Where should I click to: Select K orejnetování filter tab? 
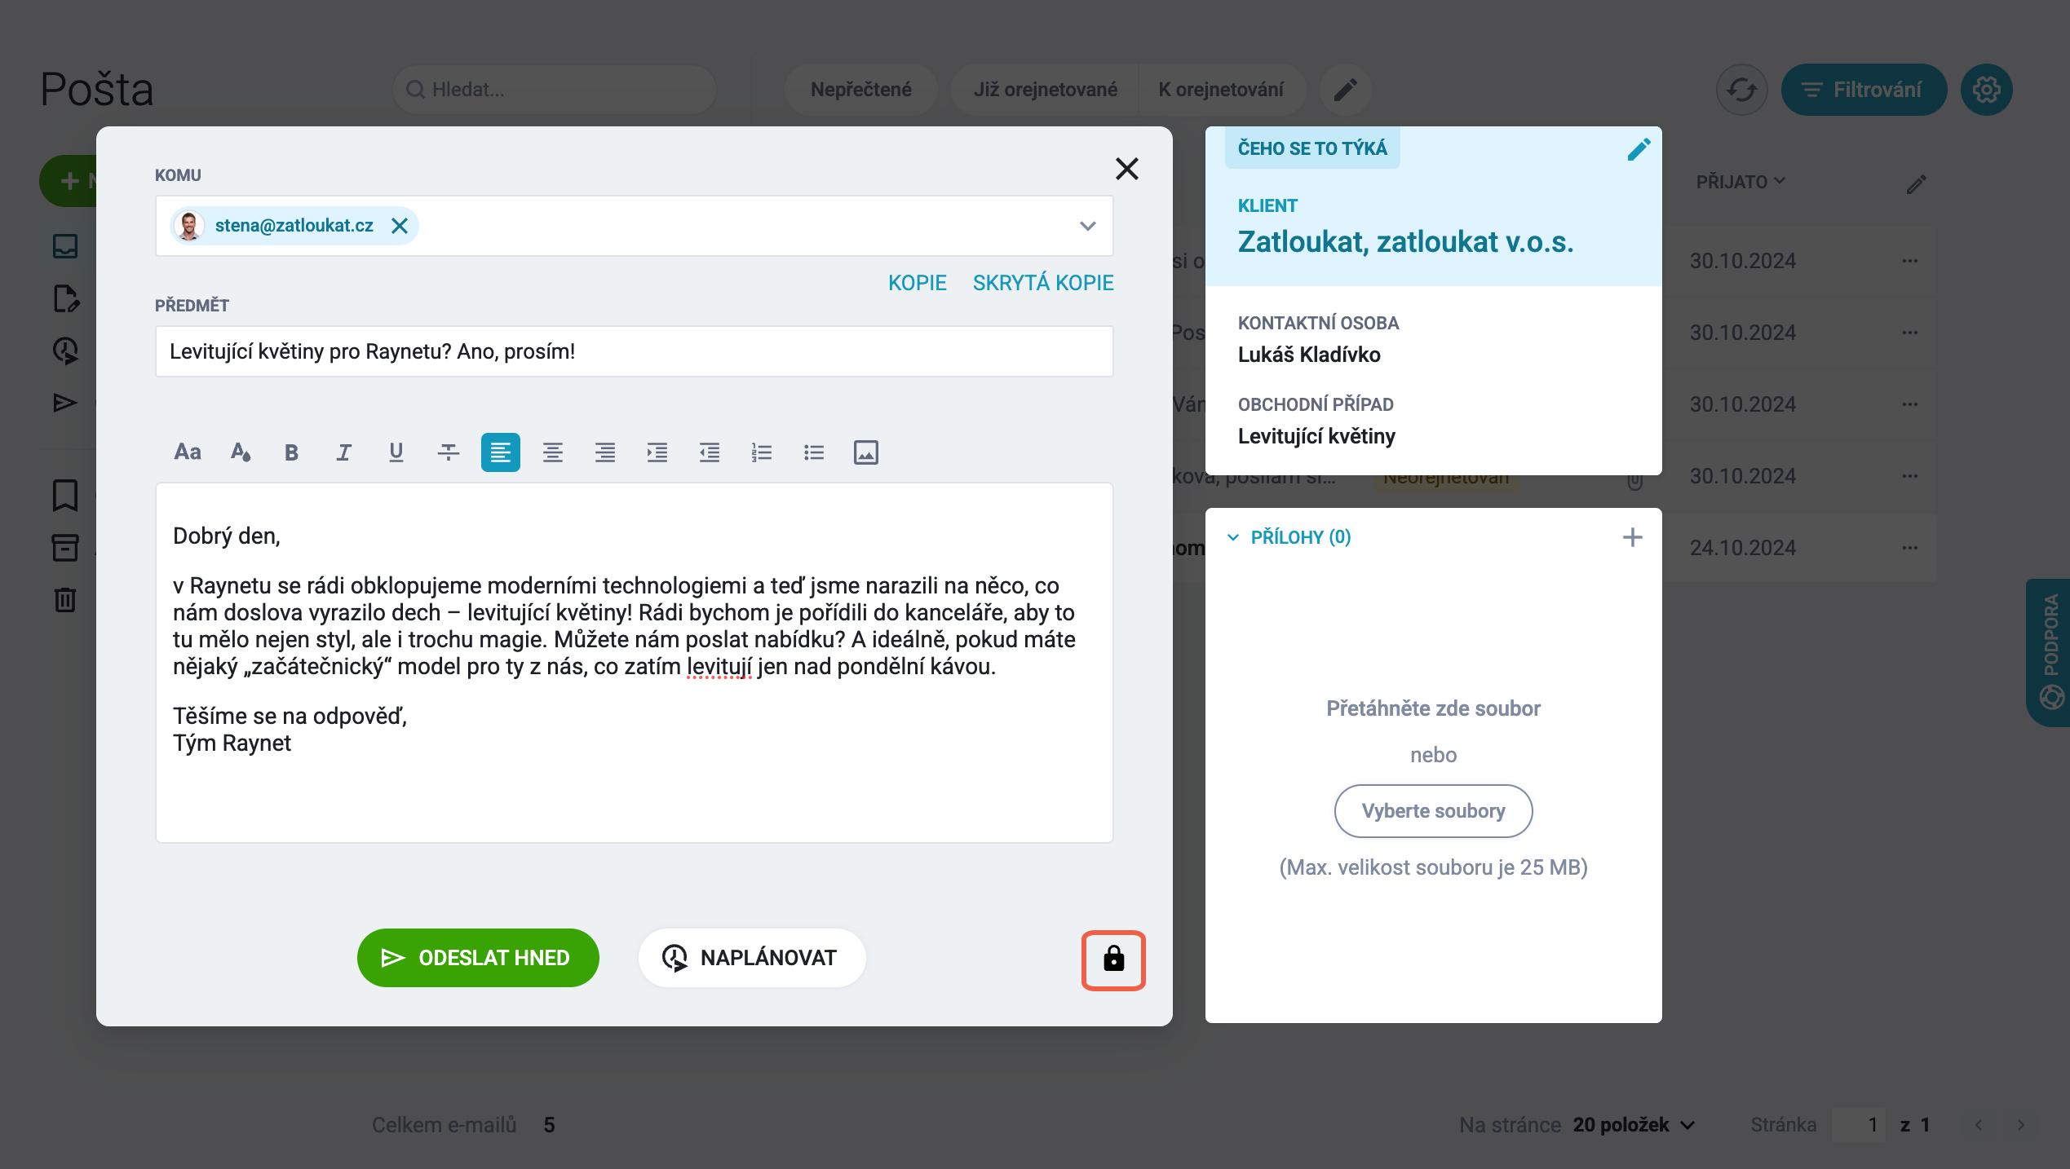pos(1221,90)
